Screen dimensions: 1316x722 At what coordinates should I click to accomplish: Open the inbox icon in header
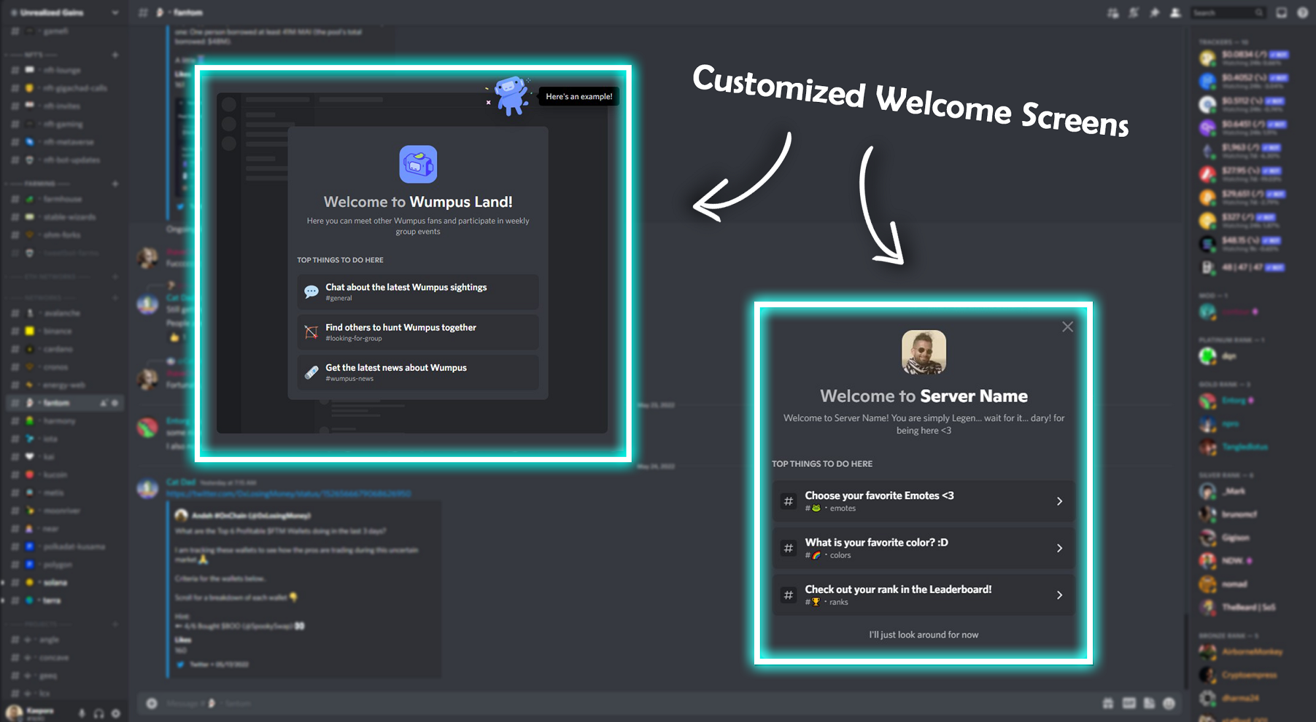click(x=1281, y=12)
